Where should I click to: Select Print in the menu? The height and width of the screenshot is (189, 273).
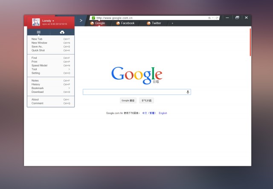pyautogui.click(x=51, y=62)
